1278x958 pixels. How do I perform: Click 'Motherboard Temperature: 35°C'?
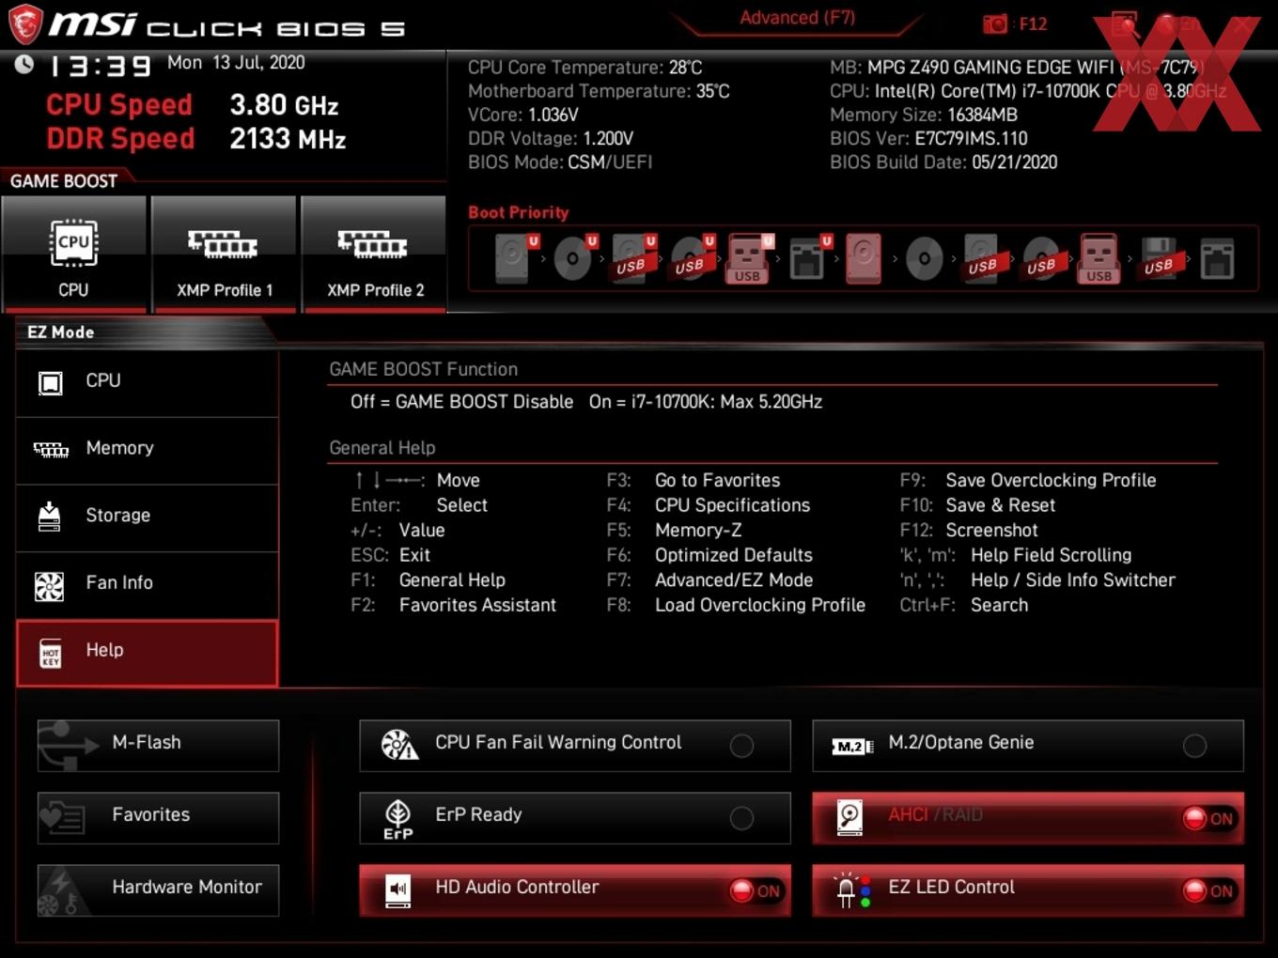tap(599, 91)
